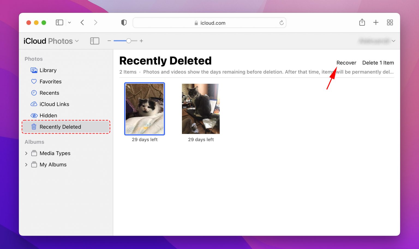Open the iCloud Photos app switcher dropdown
The width and height of the screenshot is (419, 249).
pos(77,41)
